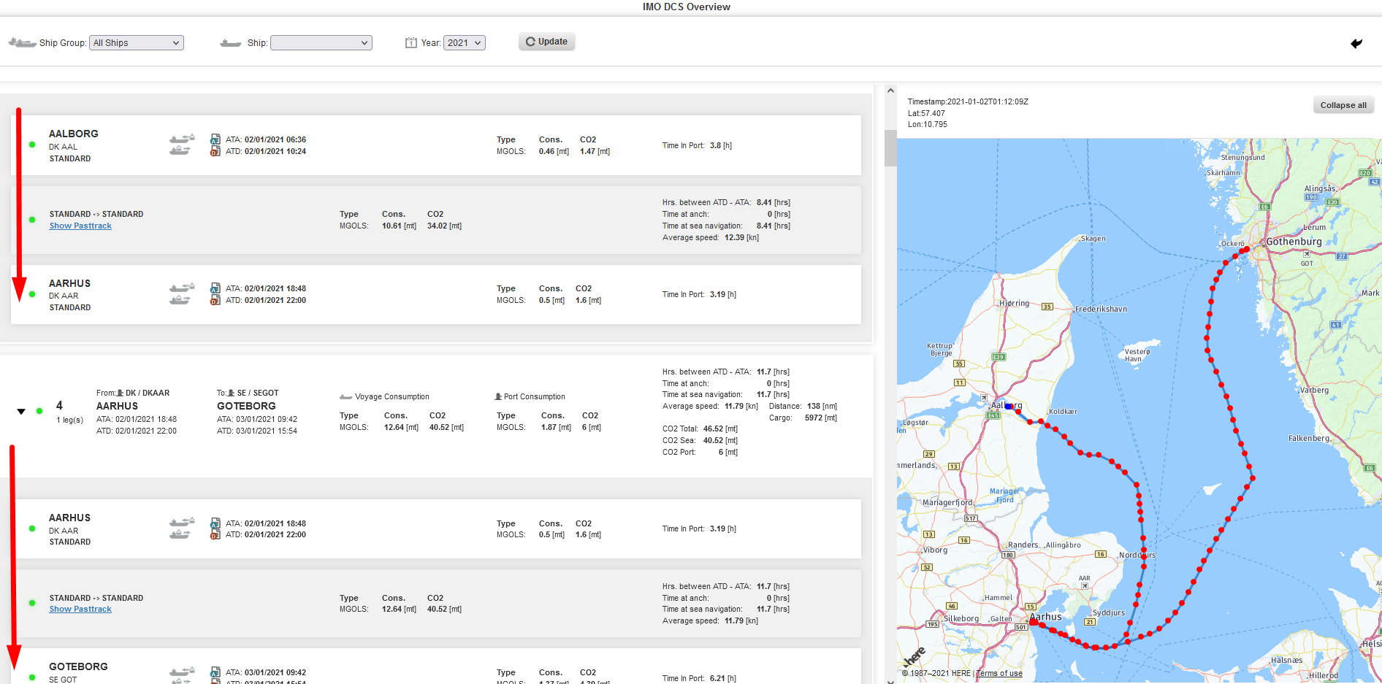The width and height of the screenshot is (1382, 684).
Task: Click ATD icon in second Aarhus row
Action: [x=215, y=534]
